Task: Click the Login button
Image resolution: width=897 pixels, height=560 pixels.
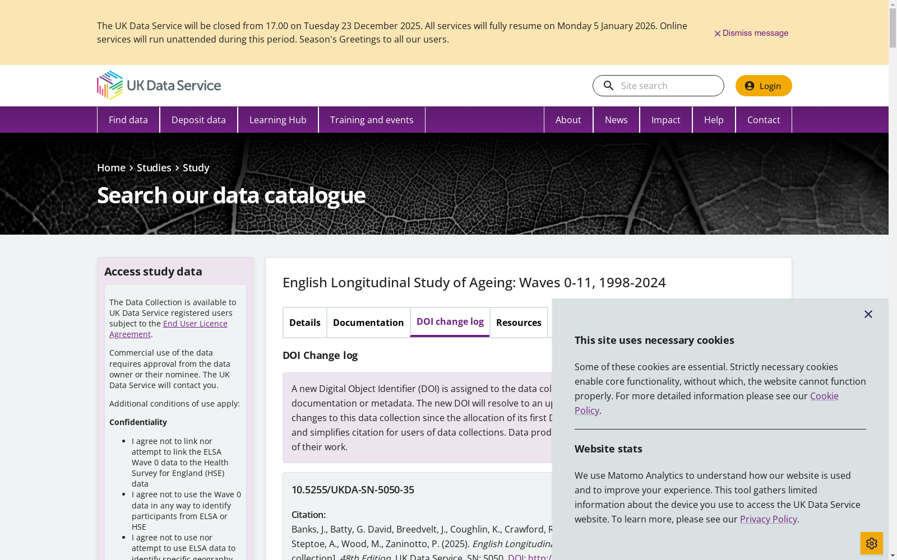Action: [x=764, y=86]
